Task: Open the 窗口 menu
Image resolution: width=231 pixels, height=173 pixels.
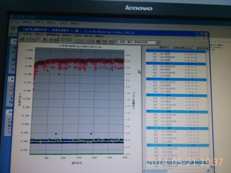Action: point(88,36)
